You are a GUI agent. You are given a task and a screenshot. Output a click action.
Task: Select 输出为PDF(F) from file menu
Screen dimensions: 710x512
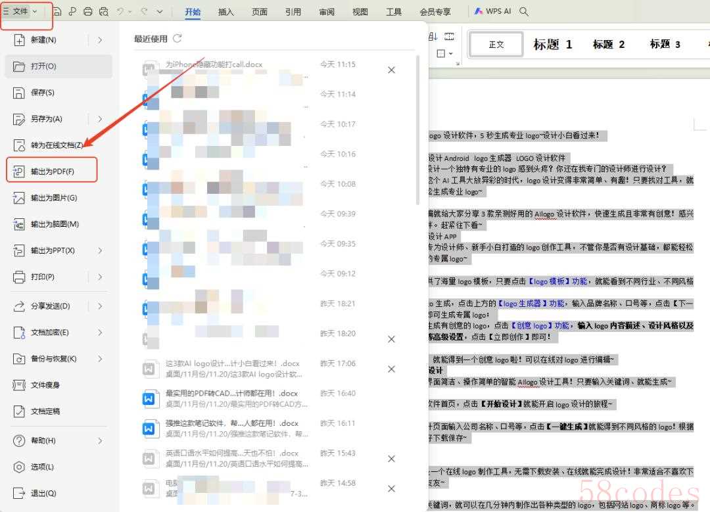(52, 172)
